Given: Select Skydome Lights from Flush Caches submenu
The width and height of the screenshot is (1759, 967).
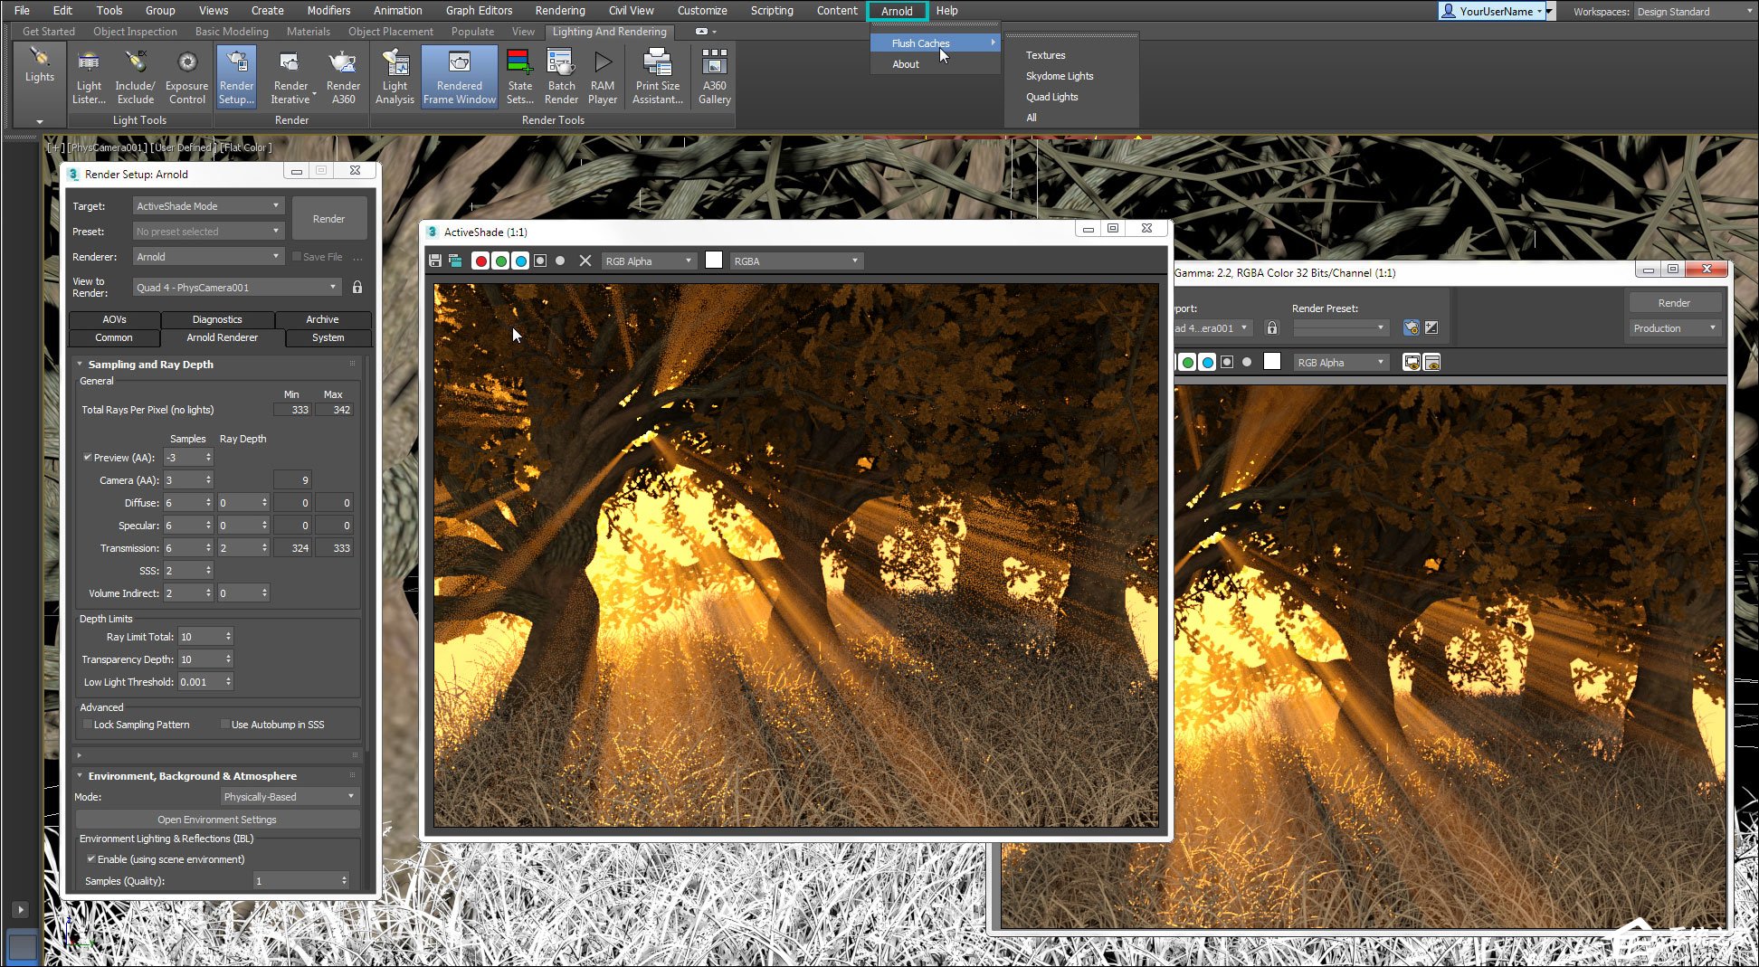Looking at the screenshot, I should [x=1060, y=76].
